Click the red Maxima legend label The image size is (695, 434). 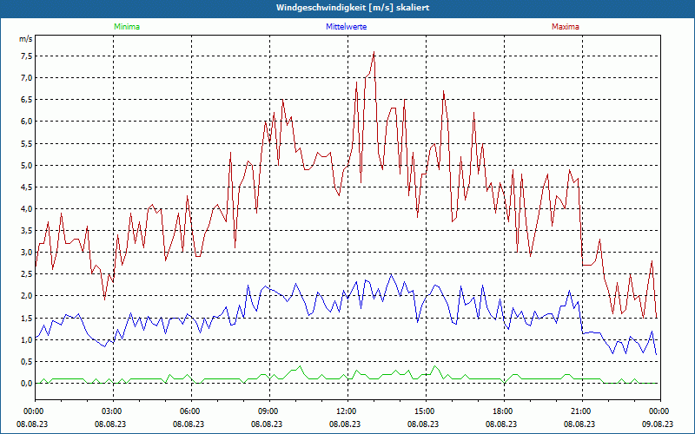tap(566, 27)
